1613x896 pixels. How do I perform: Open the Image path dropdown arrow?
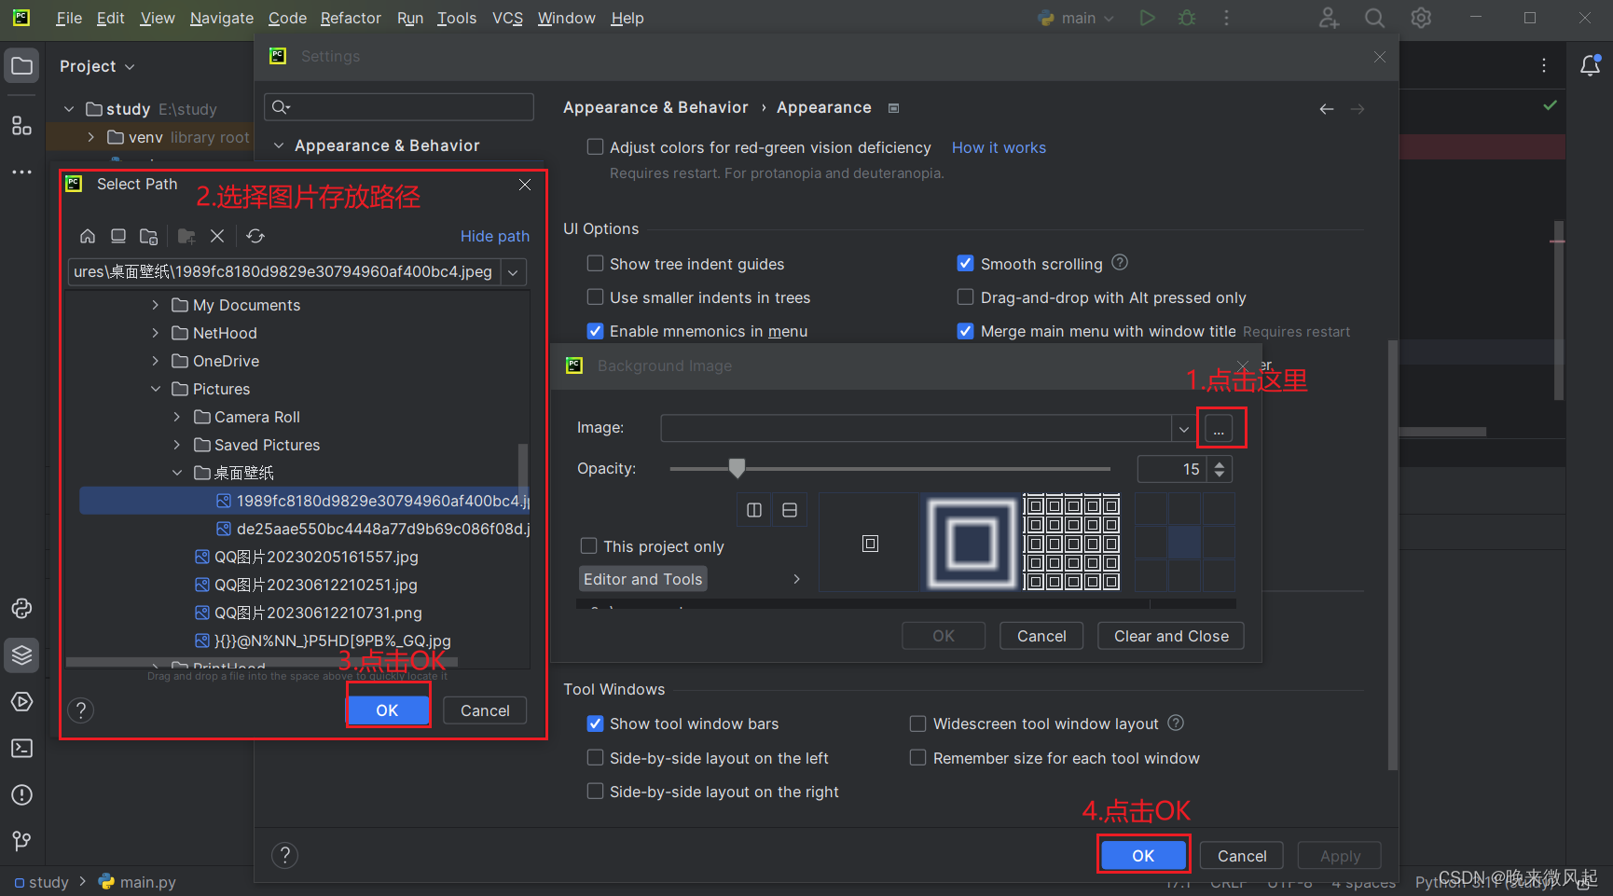[1183, 429]
